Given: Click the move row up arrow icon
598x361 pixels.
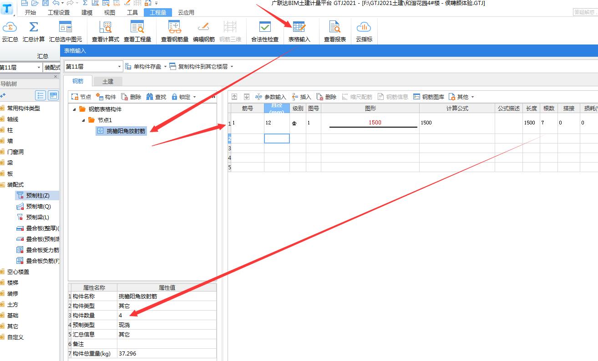Looking at the screenshot, I should [235, 97].
